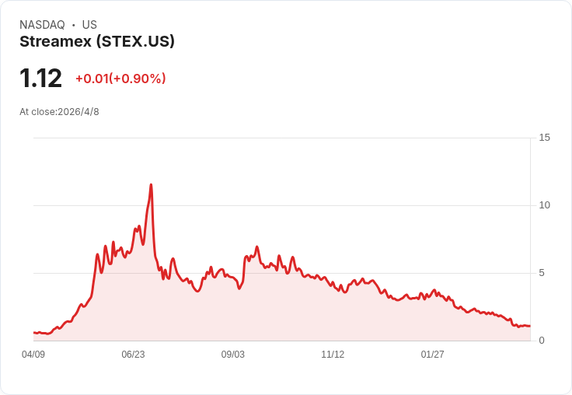Click the leftmost start of the price line
The image size is (572, 395).
[x=34, y=333]
